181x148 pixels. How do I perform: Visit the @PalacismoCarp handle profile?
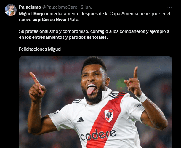(60, 7)
